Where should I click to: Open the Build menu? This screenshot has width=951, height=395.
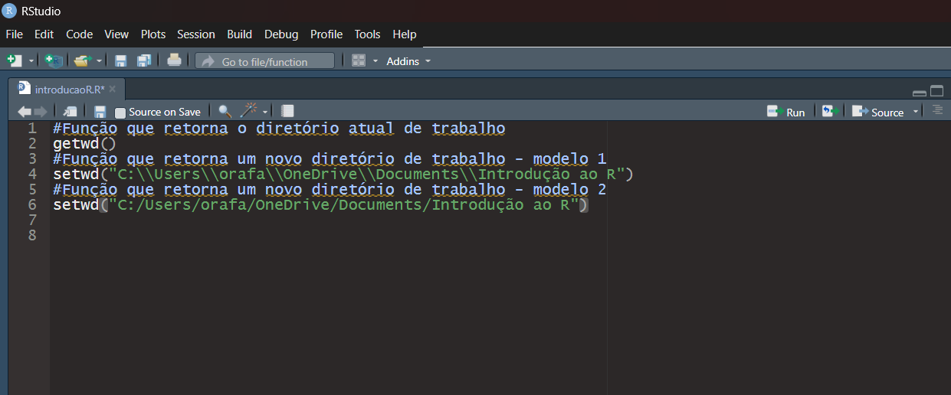point(239,34)
